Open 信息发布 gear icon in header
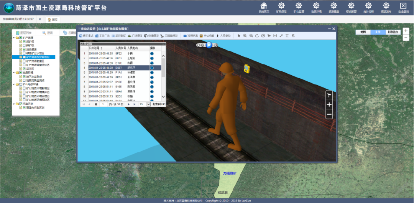 pyautogui.click(x=386, y=5)
